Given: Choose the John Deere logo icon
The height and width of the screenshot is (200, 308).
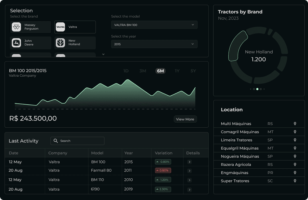Looking at the screenshot, I should [16, 43].
